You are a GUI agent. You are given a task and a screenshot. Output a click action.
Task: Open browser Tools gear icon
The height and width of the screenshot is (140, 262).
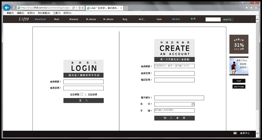256,8
